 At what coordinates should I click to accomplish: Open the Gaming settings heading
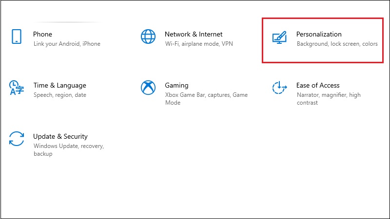click(176, 86)
